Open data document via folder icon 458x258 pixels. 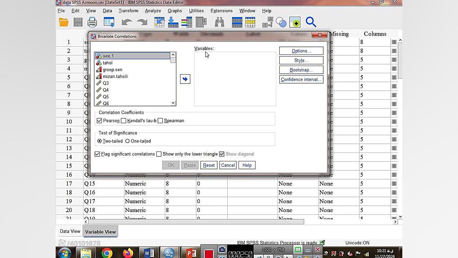coord(63,22)
